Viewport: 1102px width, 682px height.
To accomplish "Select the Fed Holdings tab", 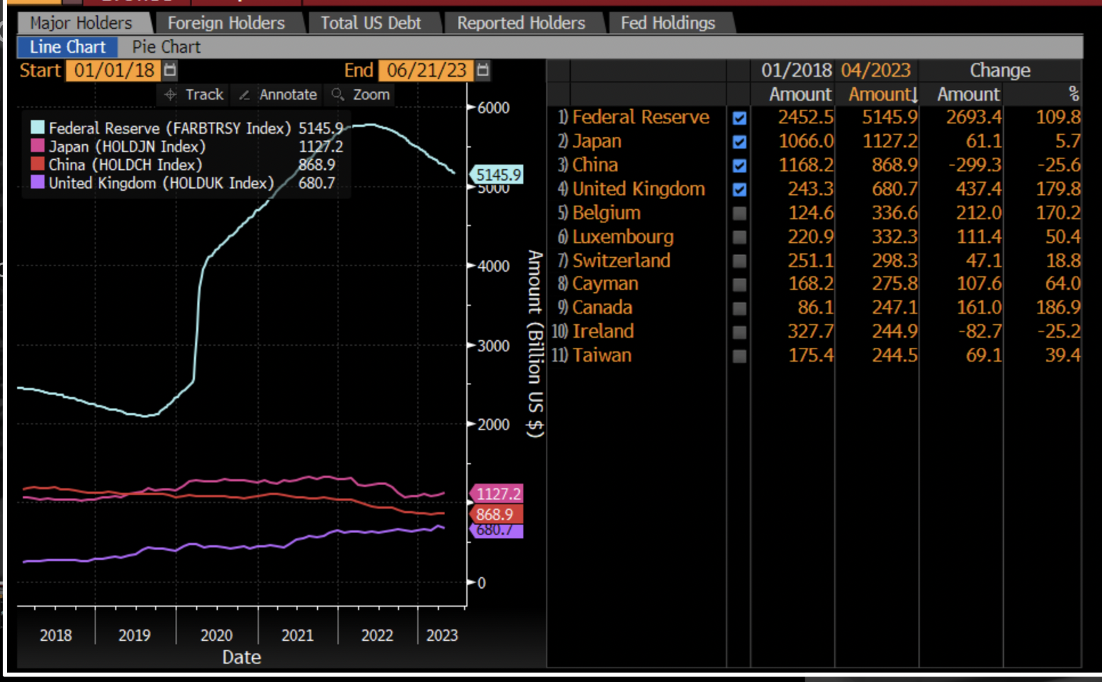I will click(667, 23).
